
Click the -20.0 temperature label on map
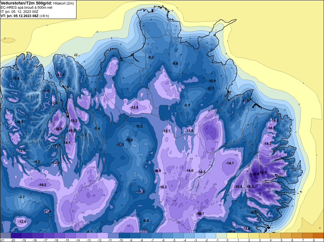(x=255, y=174)
